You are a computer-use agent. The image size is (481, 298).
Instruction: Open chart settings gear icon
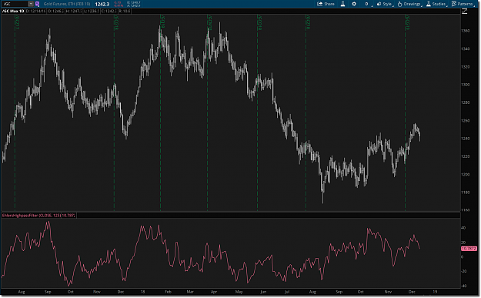[354, 4]
